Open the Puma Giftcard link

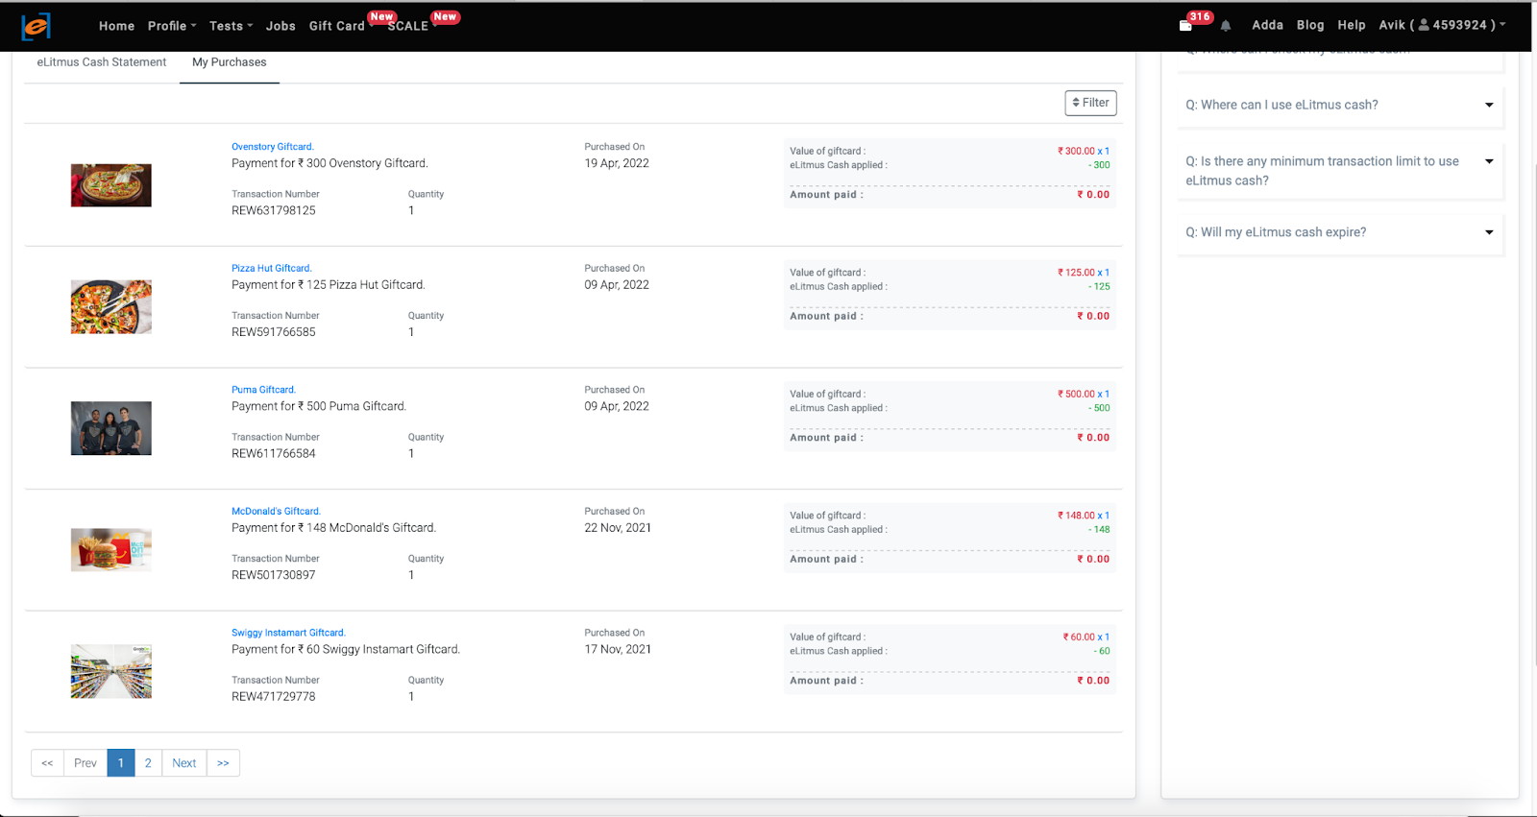click(263, 390)
